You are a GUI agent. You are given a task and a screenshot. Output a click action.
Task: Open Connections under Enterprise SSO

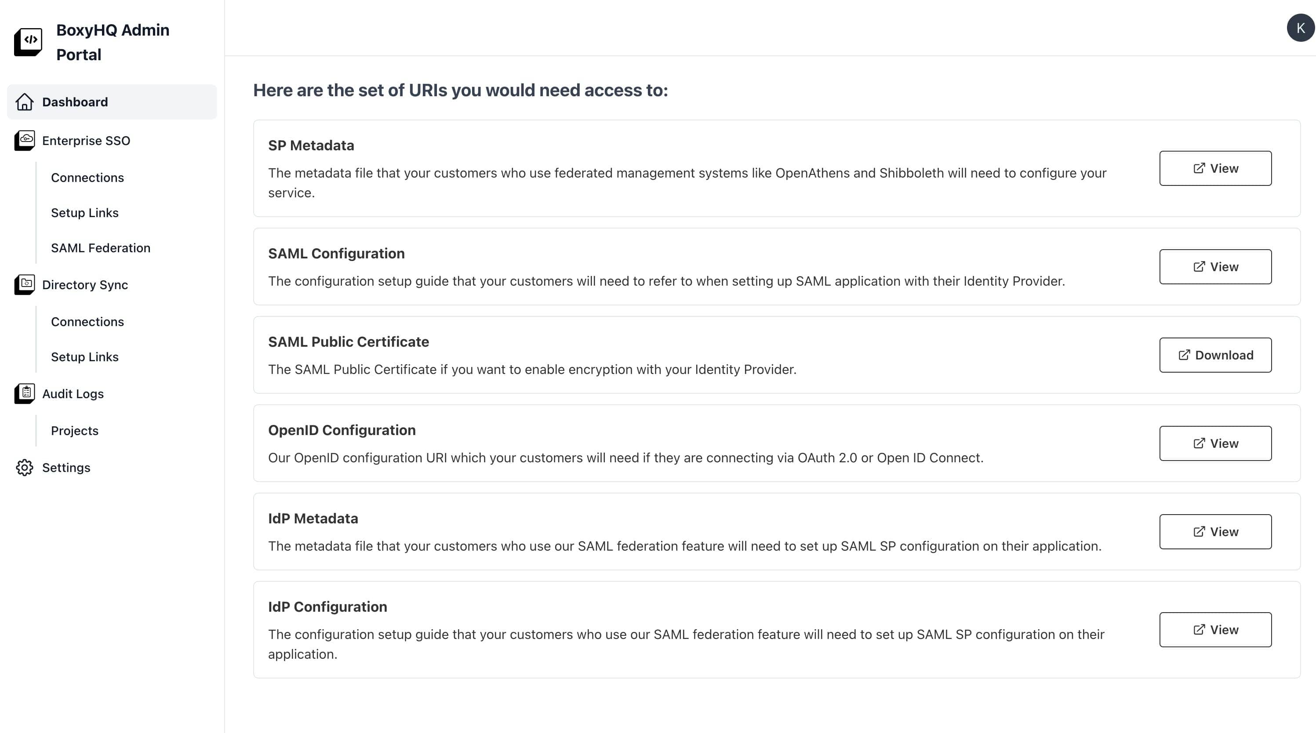click(87, 177)
